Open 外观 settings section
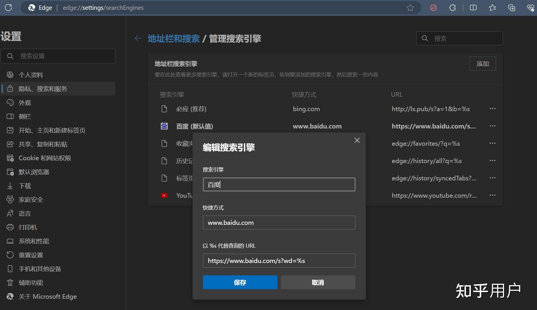The height and width of the screenshot is (310, 537). click(58, 102)
